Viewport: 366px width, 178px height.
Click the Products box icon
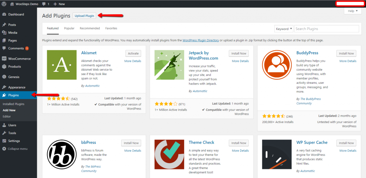[x=4, y=67]
